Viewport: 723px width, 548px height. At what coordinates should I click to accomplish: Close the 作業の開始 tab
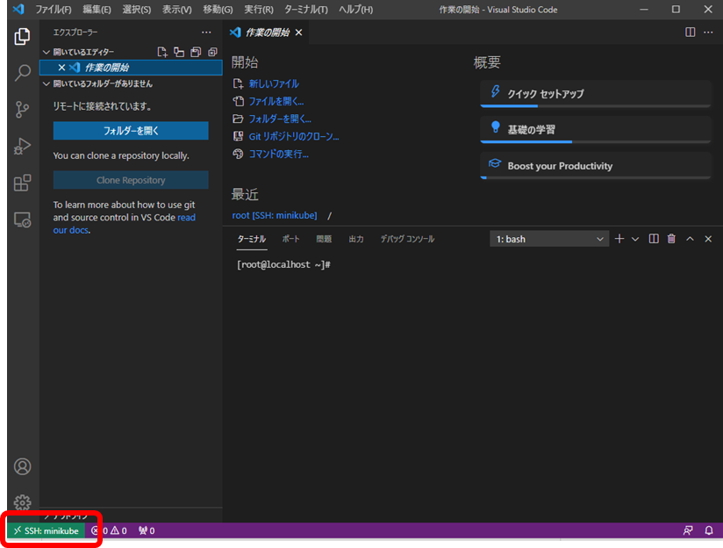tap(299, 32)
